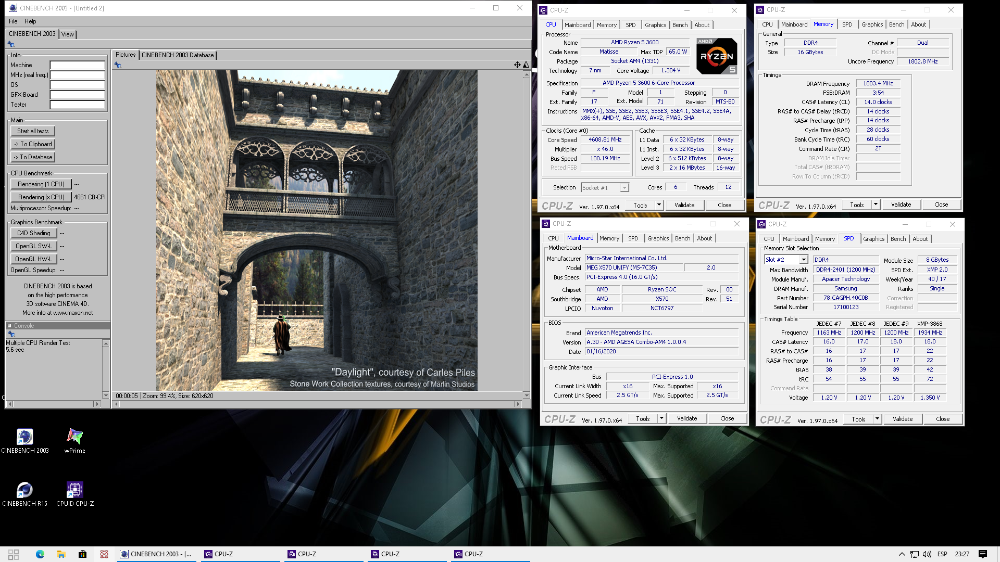The height and width of the screenshot is (562, 1000).
Task: Click picture horizontal scrollbar right arrow
Action: coord(518,404)
